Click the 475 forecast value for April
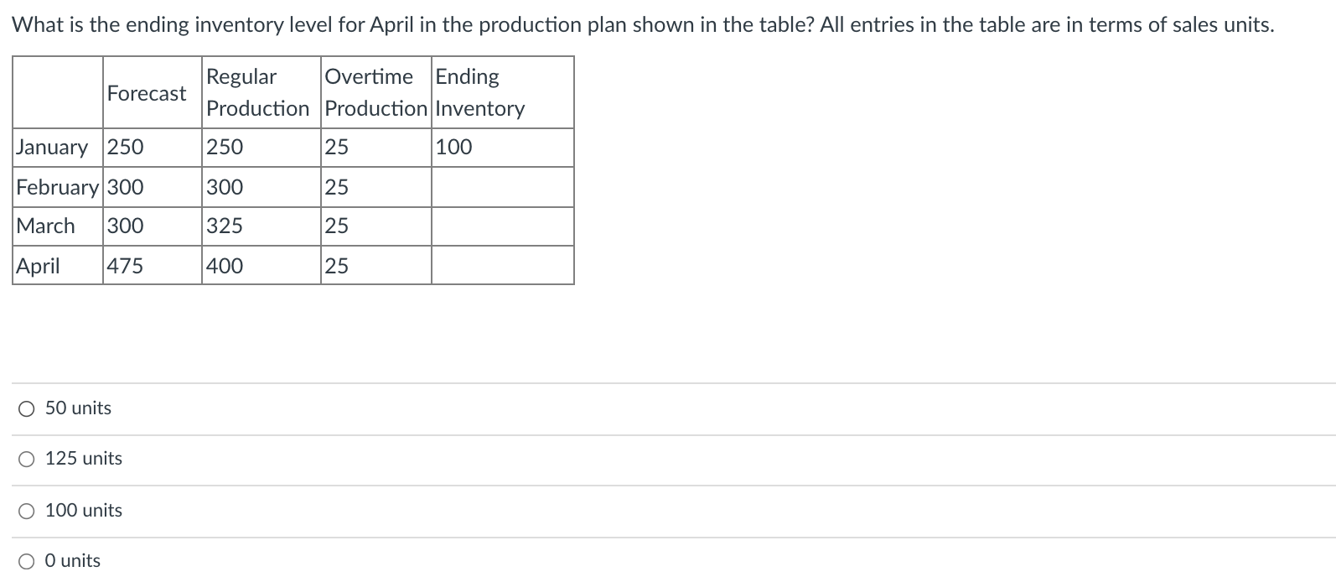The width and height of the screenshot is (1336, 582). (124, 266)
